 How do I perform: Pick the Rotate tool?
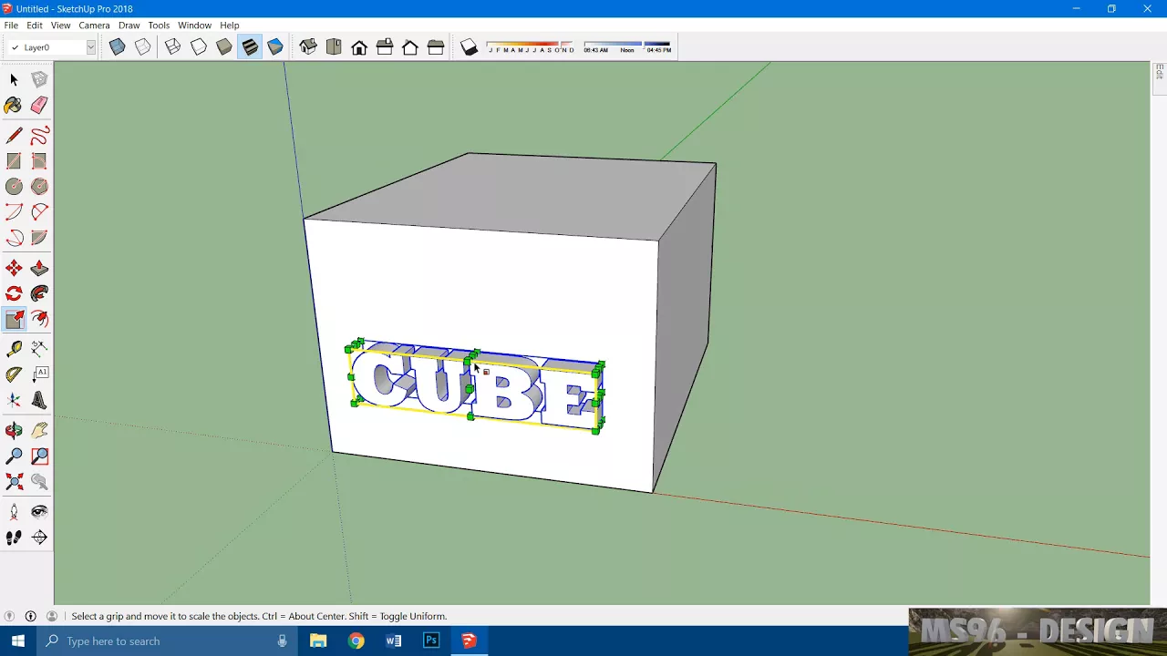tap(14, 293)
